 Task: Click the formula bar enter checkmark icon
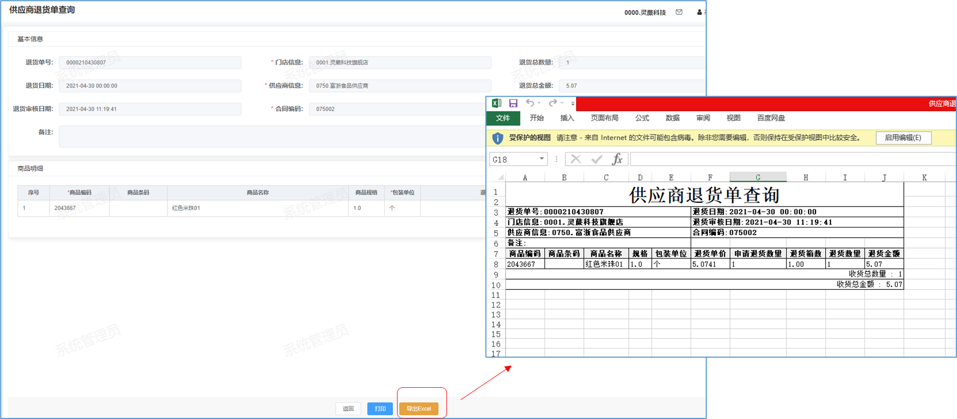tap(597, 159)
